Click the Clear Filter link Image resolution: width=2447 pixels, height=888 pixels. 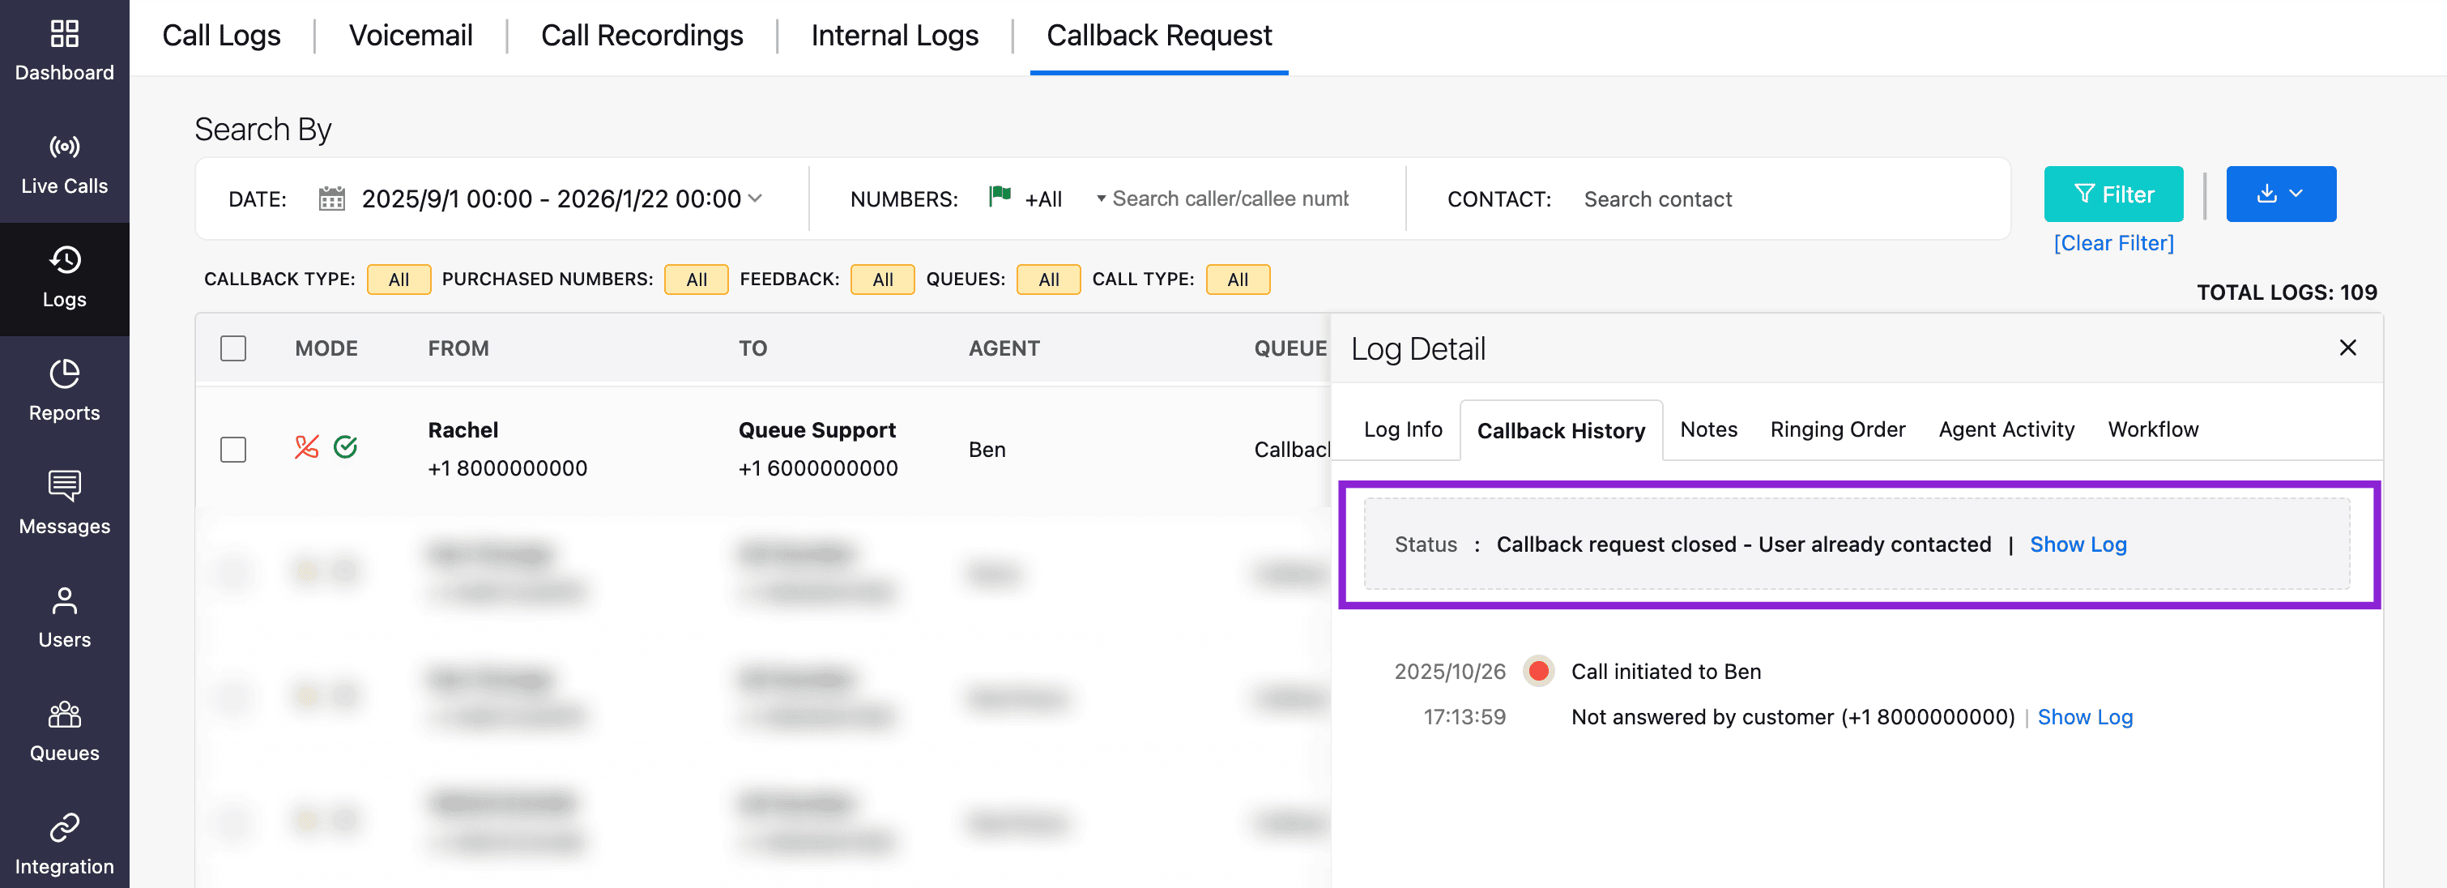click(x=2112, y=243)
